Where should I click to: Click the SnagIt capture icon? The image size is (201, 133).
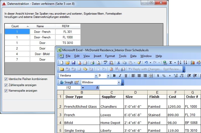pyautogui.click(x=67, y=82)
